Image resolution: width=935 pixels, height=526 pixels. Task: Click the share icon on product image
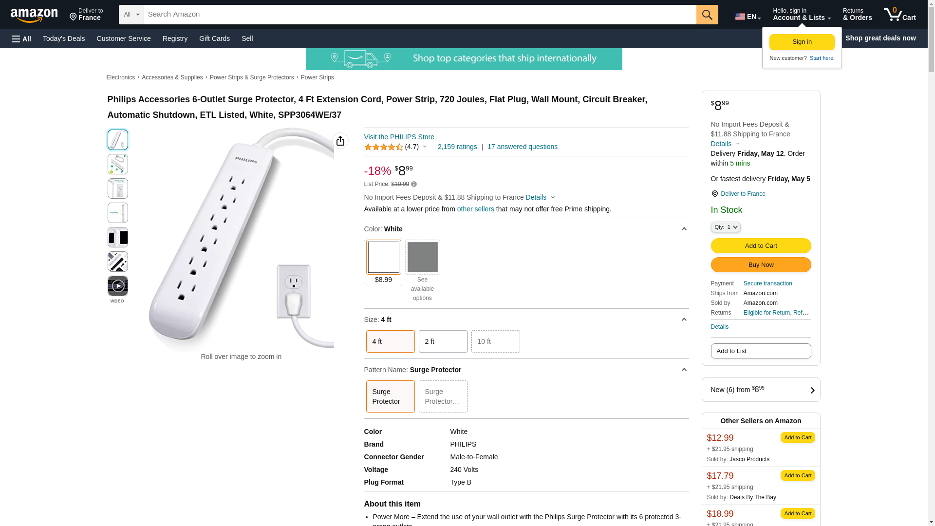click(340, 141)
